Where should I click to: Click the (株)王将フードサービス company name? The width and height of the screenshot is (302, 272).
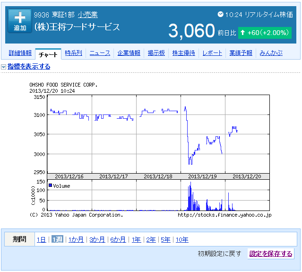tap(77, 27)
